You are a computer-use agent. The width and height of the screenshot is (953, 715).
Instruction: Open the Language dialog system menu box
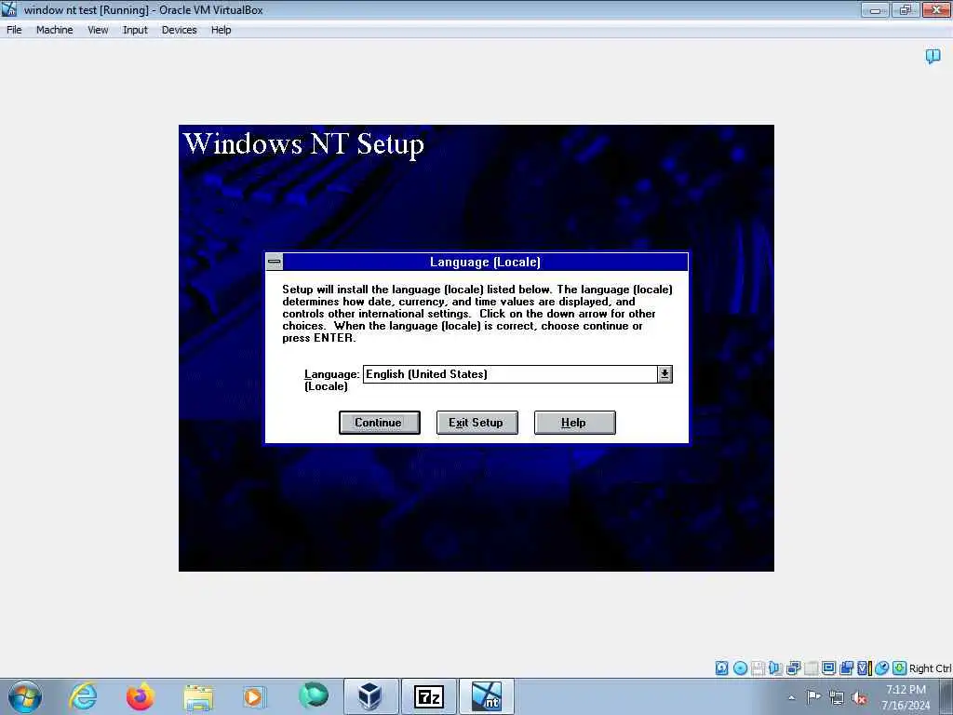[x=275, y=262]
